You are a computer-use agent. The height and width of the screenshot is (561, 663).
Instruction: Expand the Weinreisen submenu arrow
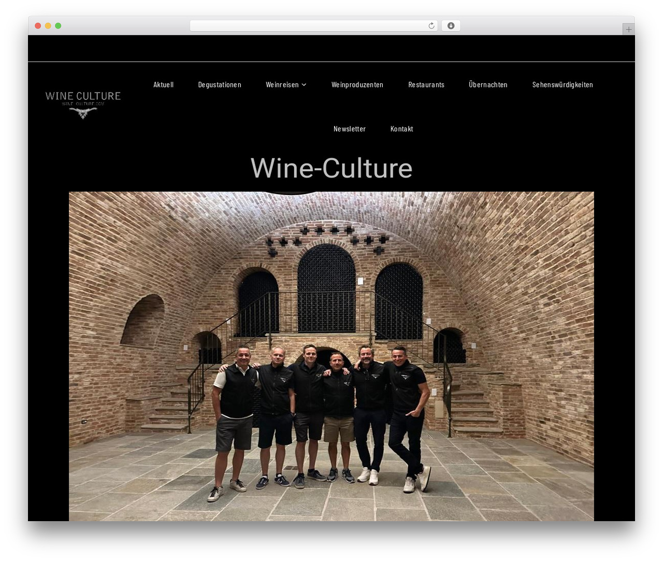click(304, 85)
